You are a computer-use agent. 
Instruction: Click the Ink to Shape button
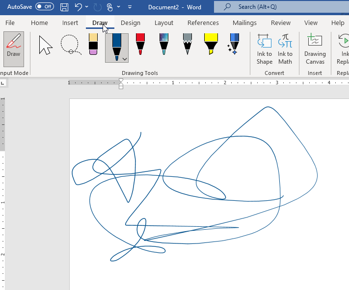pos(265,49)
